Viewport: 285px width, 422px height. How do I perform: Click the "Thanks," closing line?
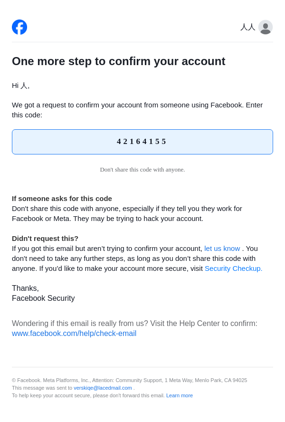tap(25, 288)
